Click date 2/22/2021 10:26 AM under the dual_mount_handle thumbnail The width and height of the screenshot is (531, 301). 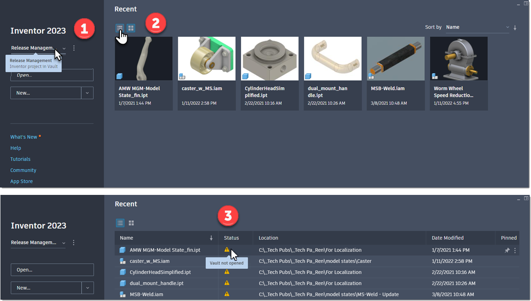[326, 104]
